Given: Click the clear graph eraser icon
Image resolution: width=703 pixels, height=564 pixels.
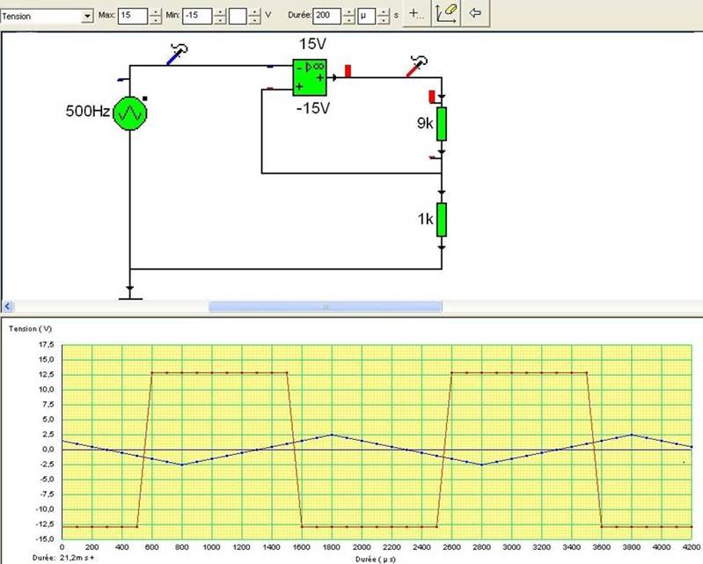Looking at the screenshot, I should [x=447, y=13].
